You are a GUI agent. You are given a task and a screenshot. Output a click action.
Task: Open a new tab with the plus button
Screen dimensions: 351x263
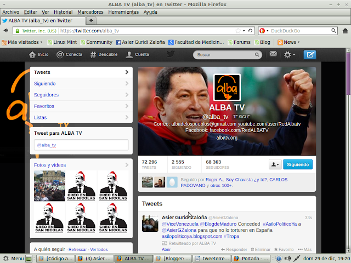point(91,21)
